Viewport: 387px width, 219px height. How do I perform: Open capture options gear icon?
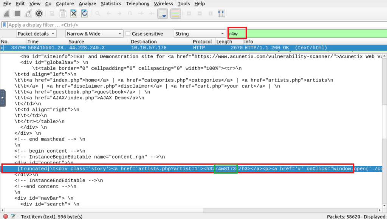[39, 14]
